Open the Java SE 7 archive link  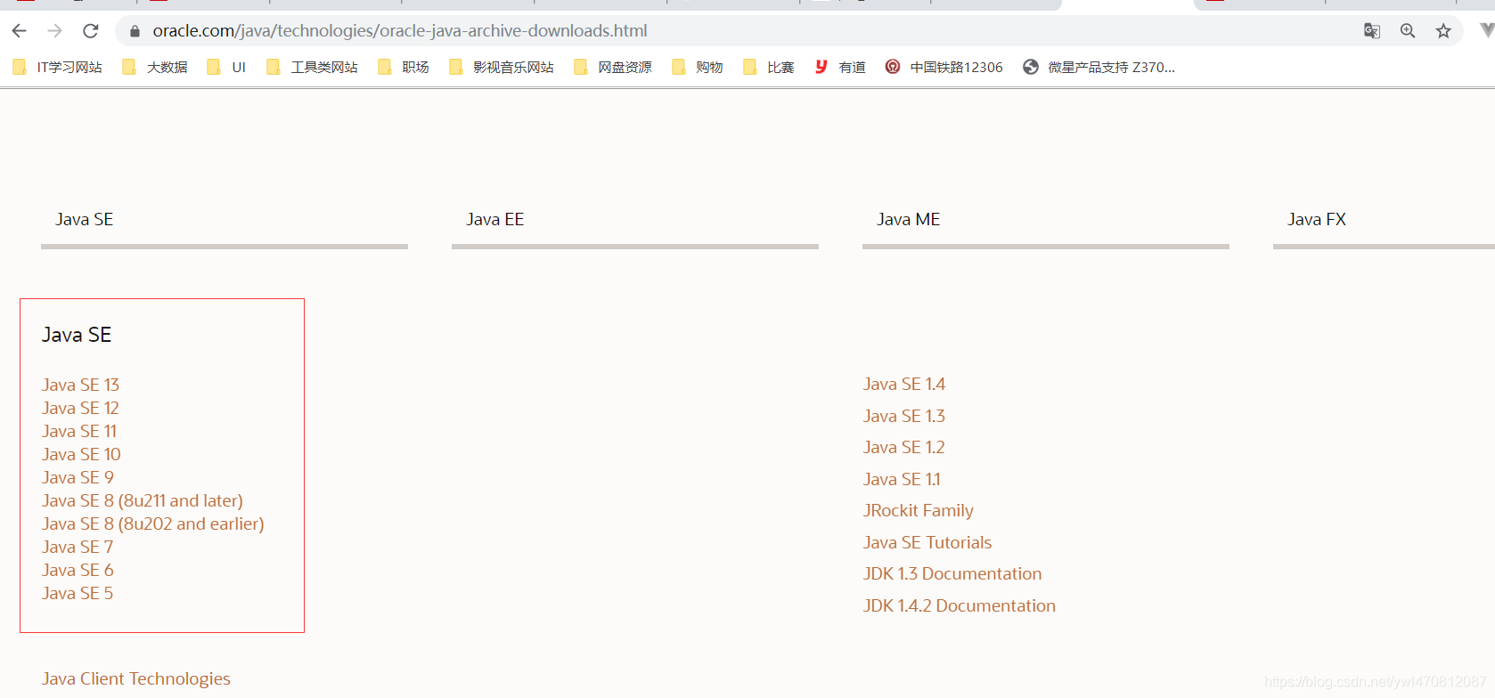coord(78,547)
